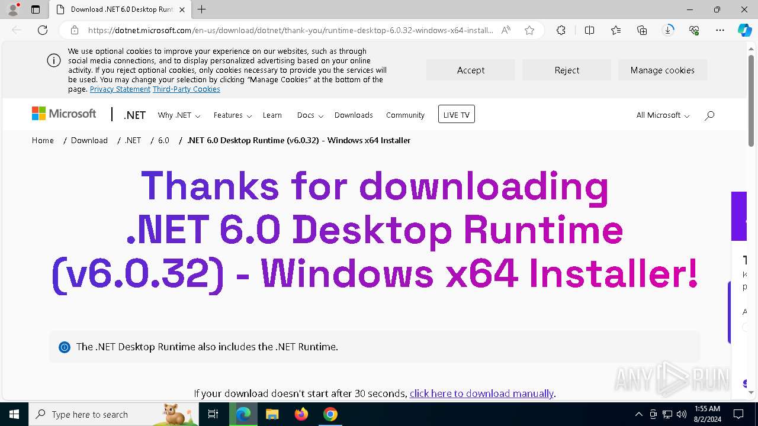This screenshot has height=426, width=758.
Task: Accept optional cookies
Action: click(471, 70)
